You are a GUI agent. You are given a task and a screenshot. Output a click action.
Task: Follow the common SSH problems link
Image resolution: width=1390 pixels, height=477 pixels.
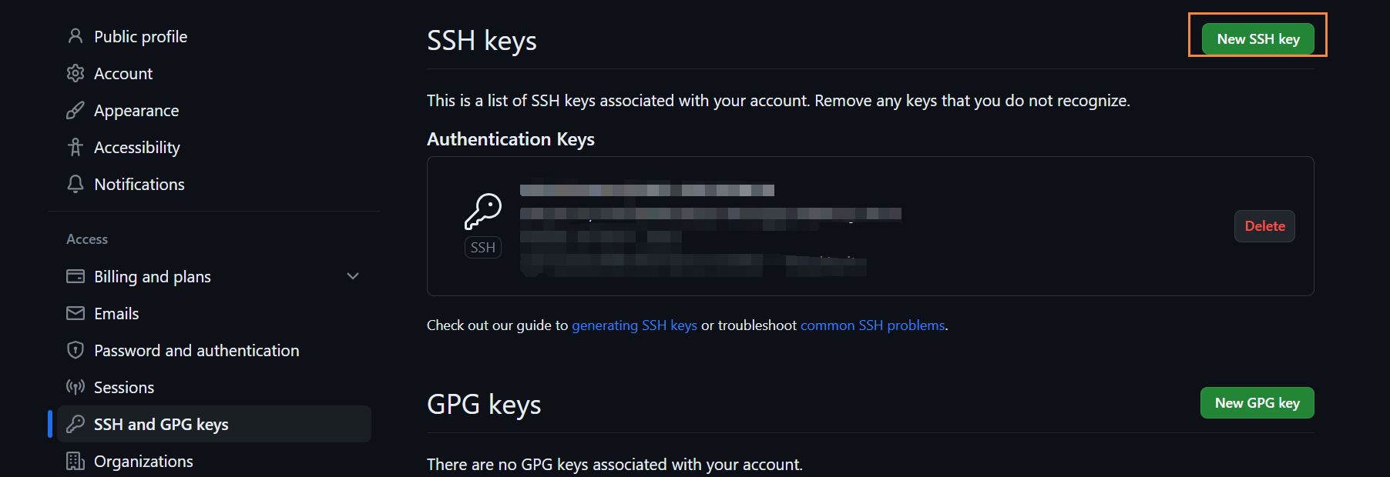[x=872, y=325]
